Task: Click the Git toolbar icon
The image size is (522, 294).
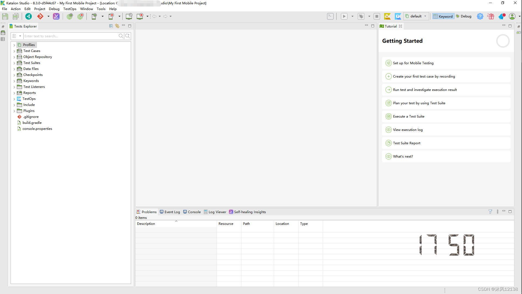Action: coord(40,16)
